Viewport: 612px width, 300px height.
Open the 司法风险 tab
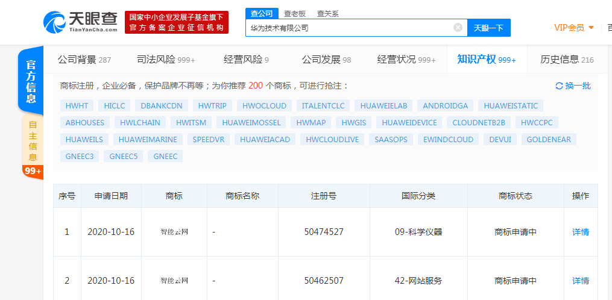pos(166,60)
